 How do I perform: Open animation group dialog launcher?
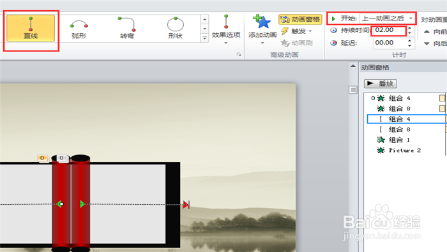click(x=239, y=54)
